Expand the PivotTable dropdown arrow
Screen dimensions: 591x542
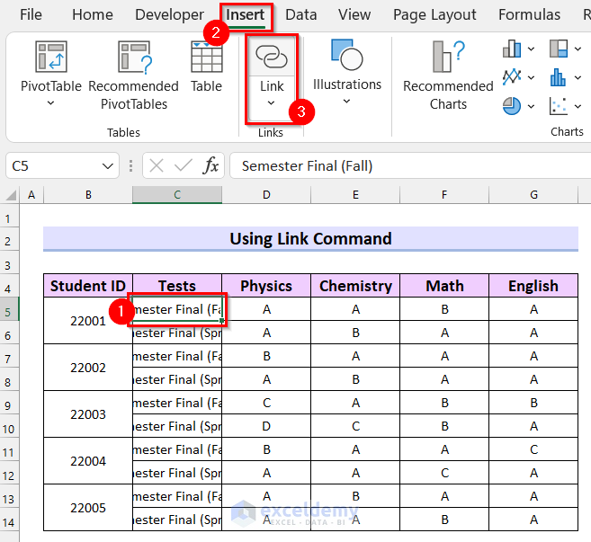50,103
